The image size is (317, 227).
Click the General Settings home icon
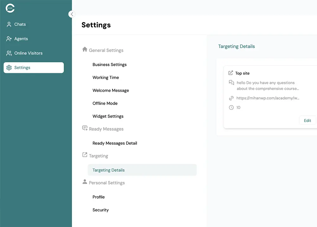click(x=85, y=49)
